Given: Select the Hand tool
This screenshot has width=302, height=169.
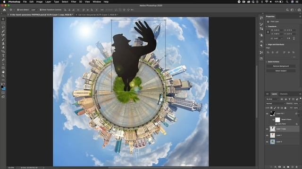Looking at the screenshot, I should coord(3,72).
